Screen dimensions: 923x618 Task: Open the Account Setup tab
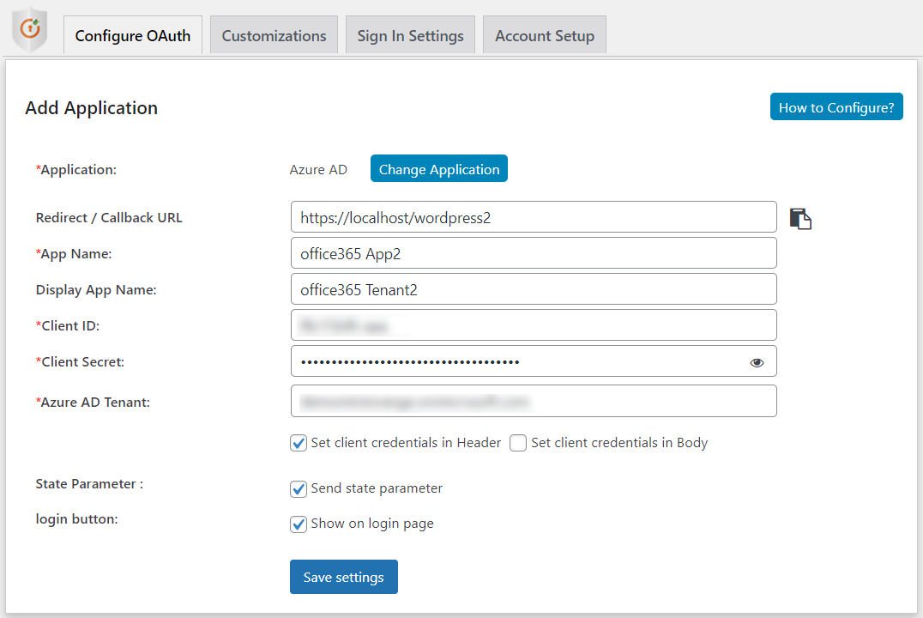(x=545, y=35)
